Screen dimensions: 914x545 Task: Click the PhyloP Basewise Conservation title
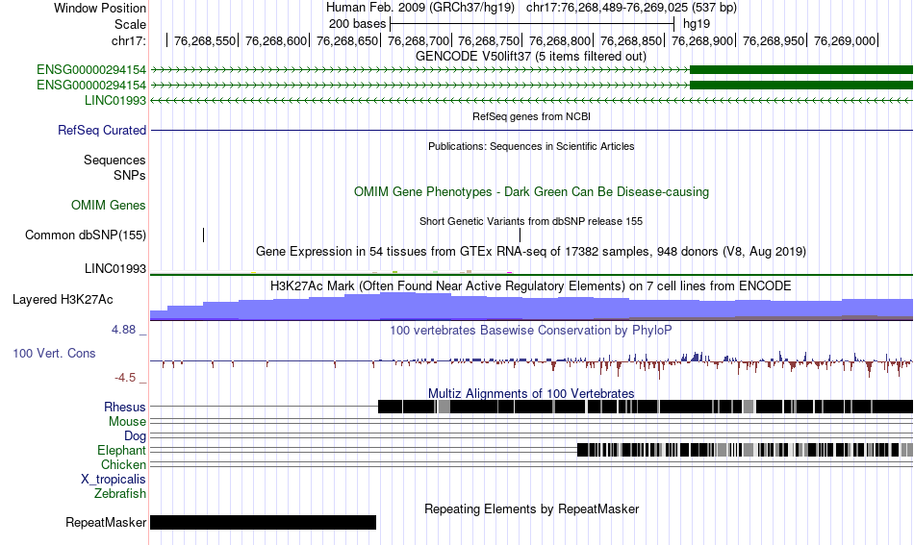[531, 330]
